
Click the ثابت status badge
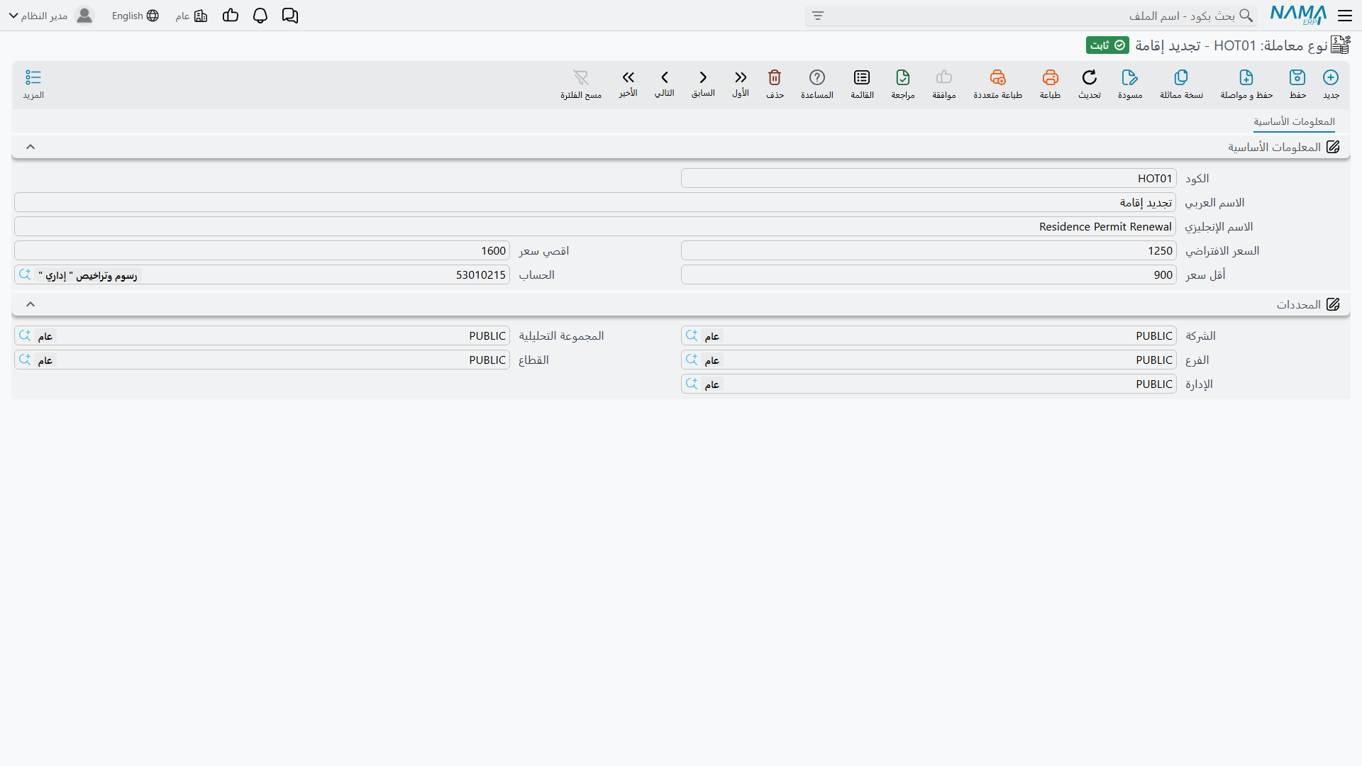click(x=1107, y=45)
